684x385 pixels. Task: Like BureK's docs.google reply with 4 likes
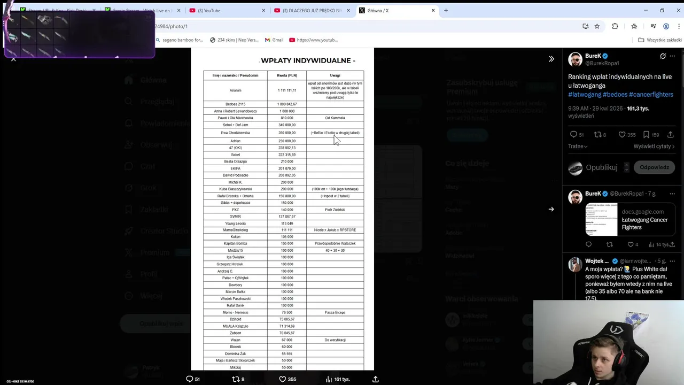click(631, 244)
